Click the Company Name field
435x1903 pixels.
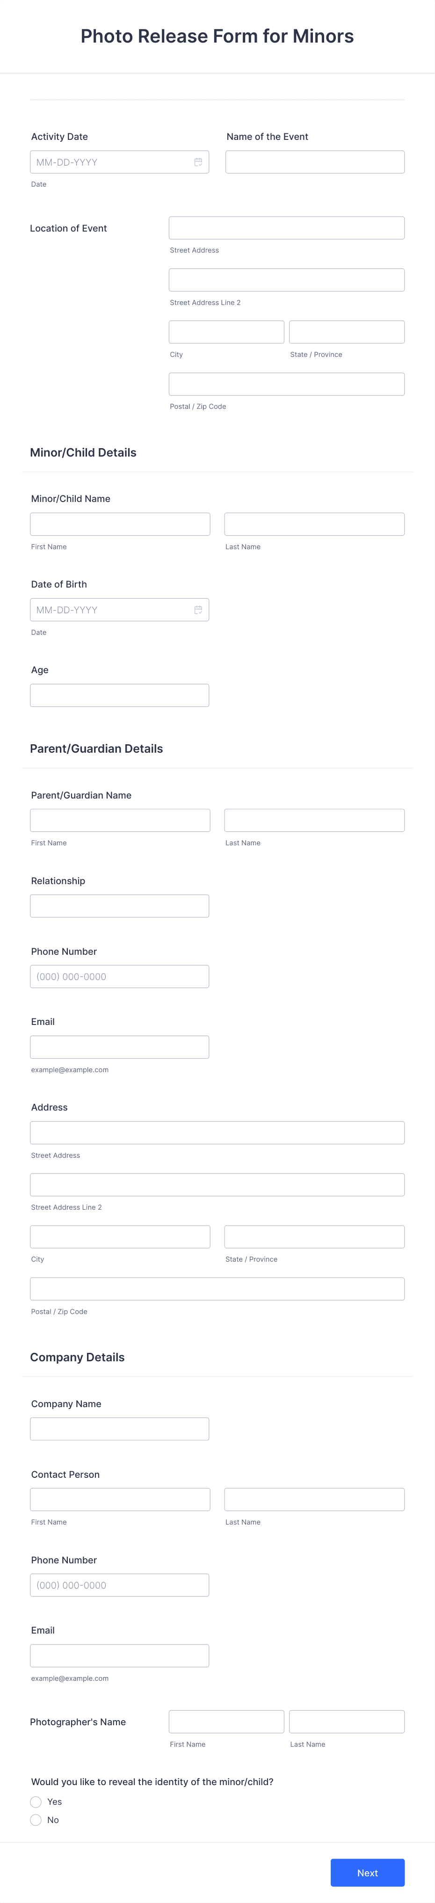click(120, 1429)
